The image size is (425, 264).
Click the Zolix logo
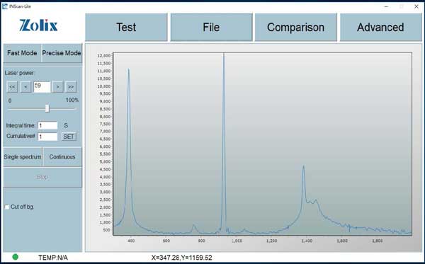tap(38, 25)
